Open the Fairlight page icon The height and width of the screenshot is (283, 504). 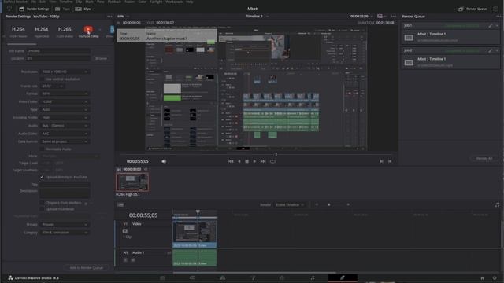(x=313, y=277)
